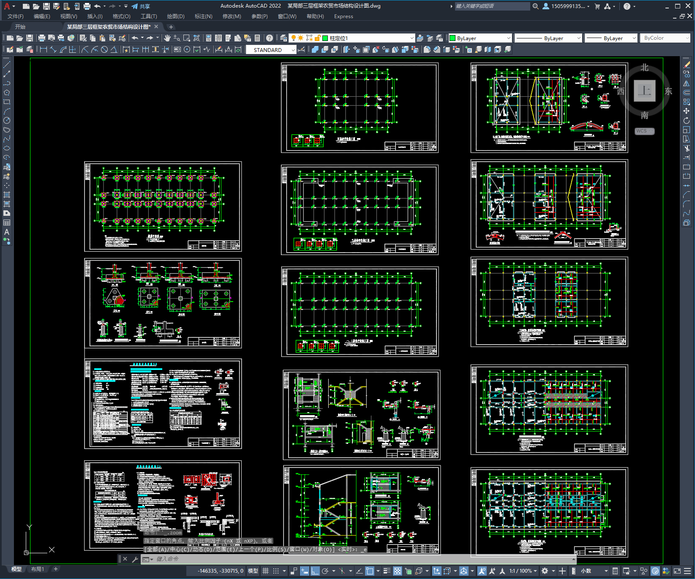
Task: Click the Zoom Window tool icon
Action: pyautogui.click(x=187, y=38)
